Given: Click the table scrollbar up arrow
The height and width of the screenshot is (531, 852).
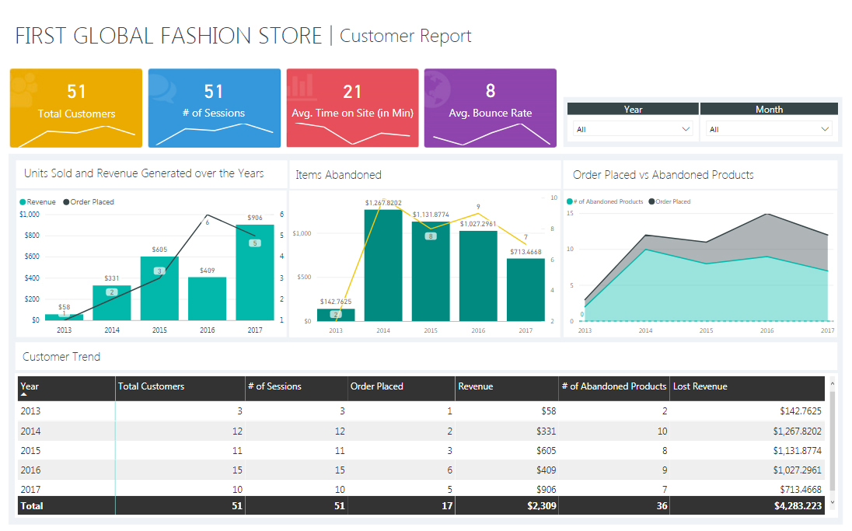Looking at the screenshot, I should tap(833, 383).
